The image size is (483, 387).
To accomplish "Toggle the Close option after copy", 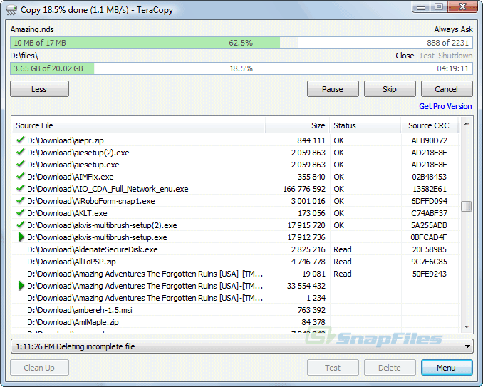I will tap(405, 56).
